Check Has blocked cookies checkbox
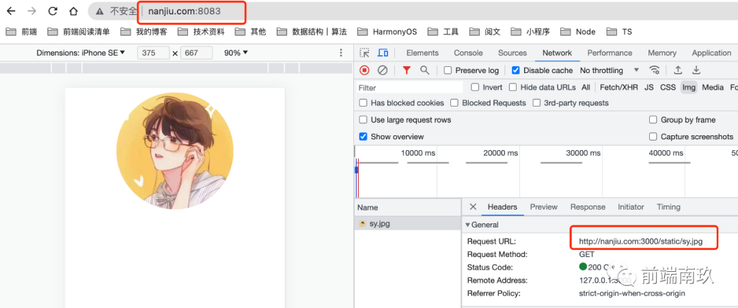The height and width of the screenshot is (308, 738). (364, 102)
